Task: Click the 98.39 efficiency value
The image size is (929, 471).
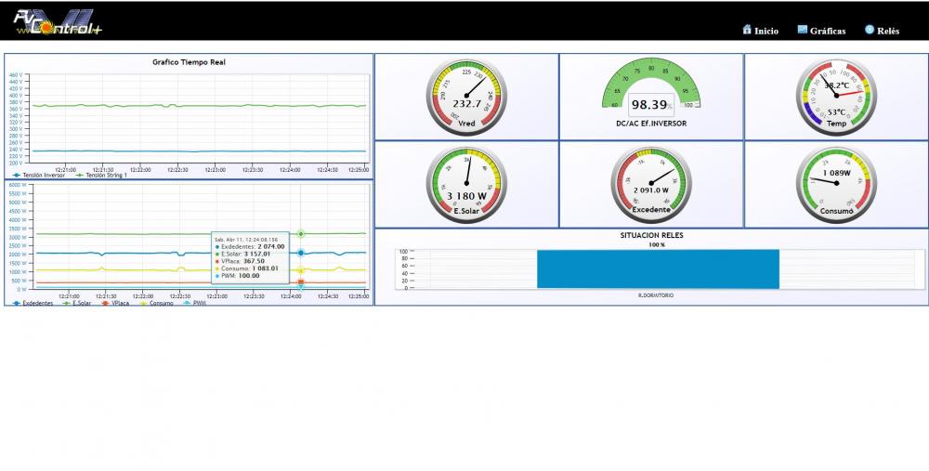Action: click(x=650, y=106)
